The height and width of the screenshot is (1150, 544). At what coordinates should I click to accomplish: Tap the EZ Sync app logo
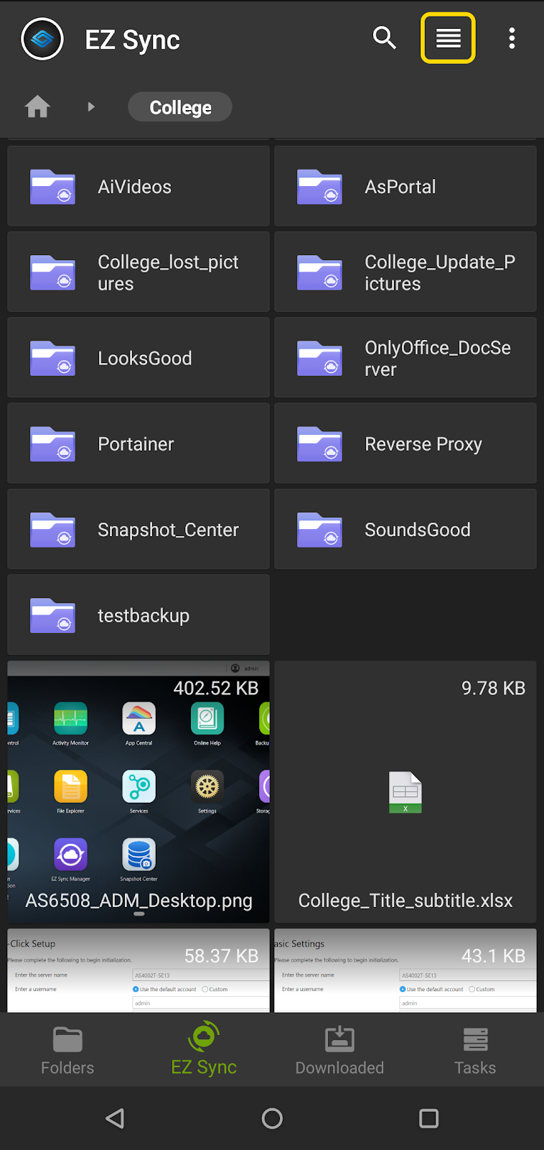click(x=42, y=39)
